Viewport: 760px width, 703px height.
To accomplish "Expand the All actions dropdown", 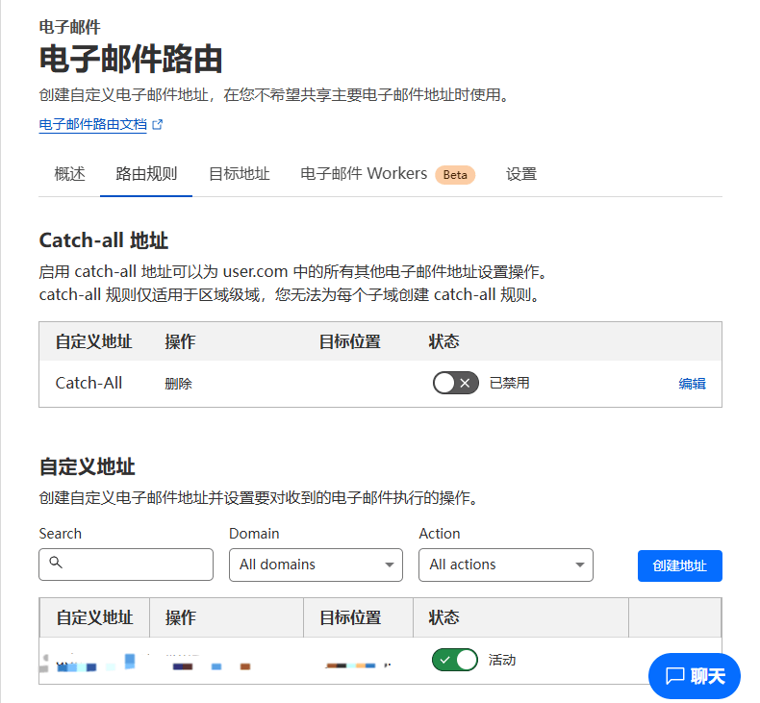I will [505, 565].
